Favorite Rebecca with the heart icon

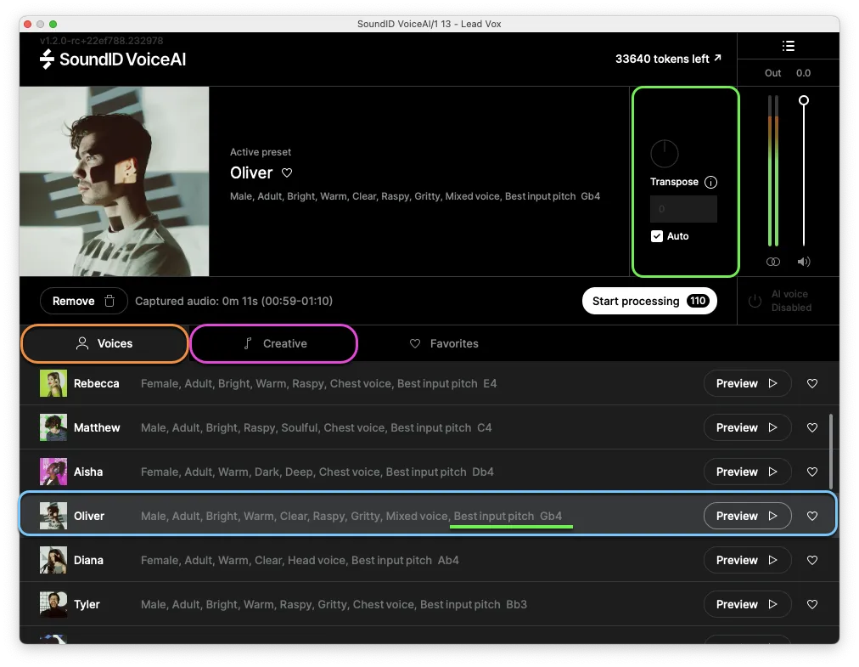click(x=811, y=383)
